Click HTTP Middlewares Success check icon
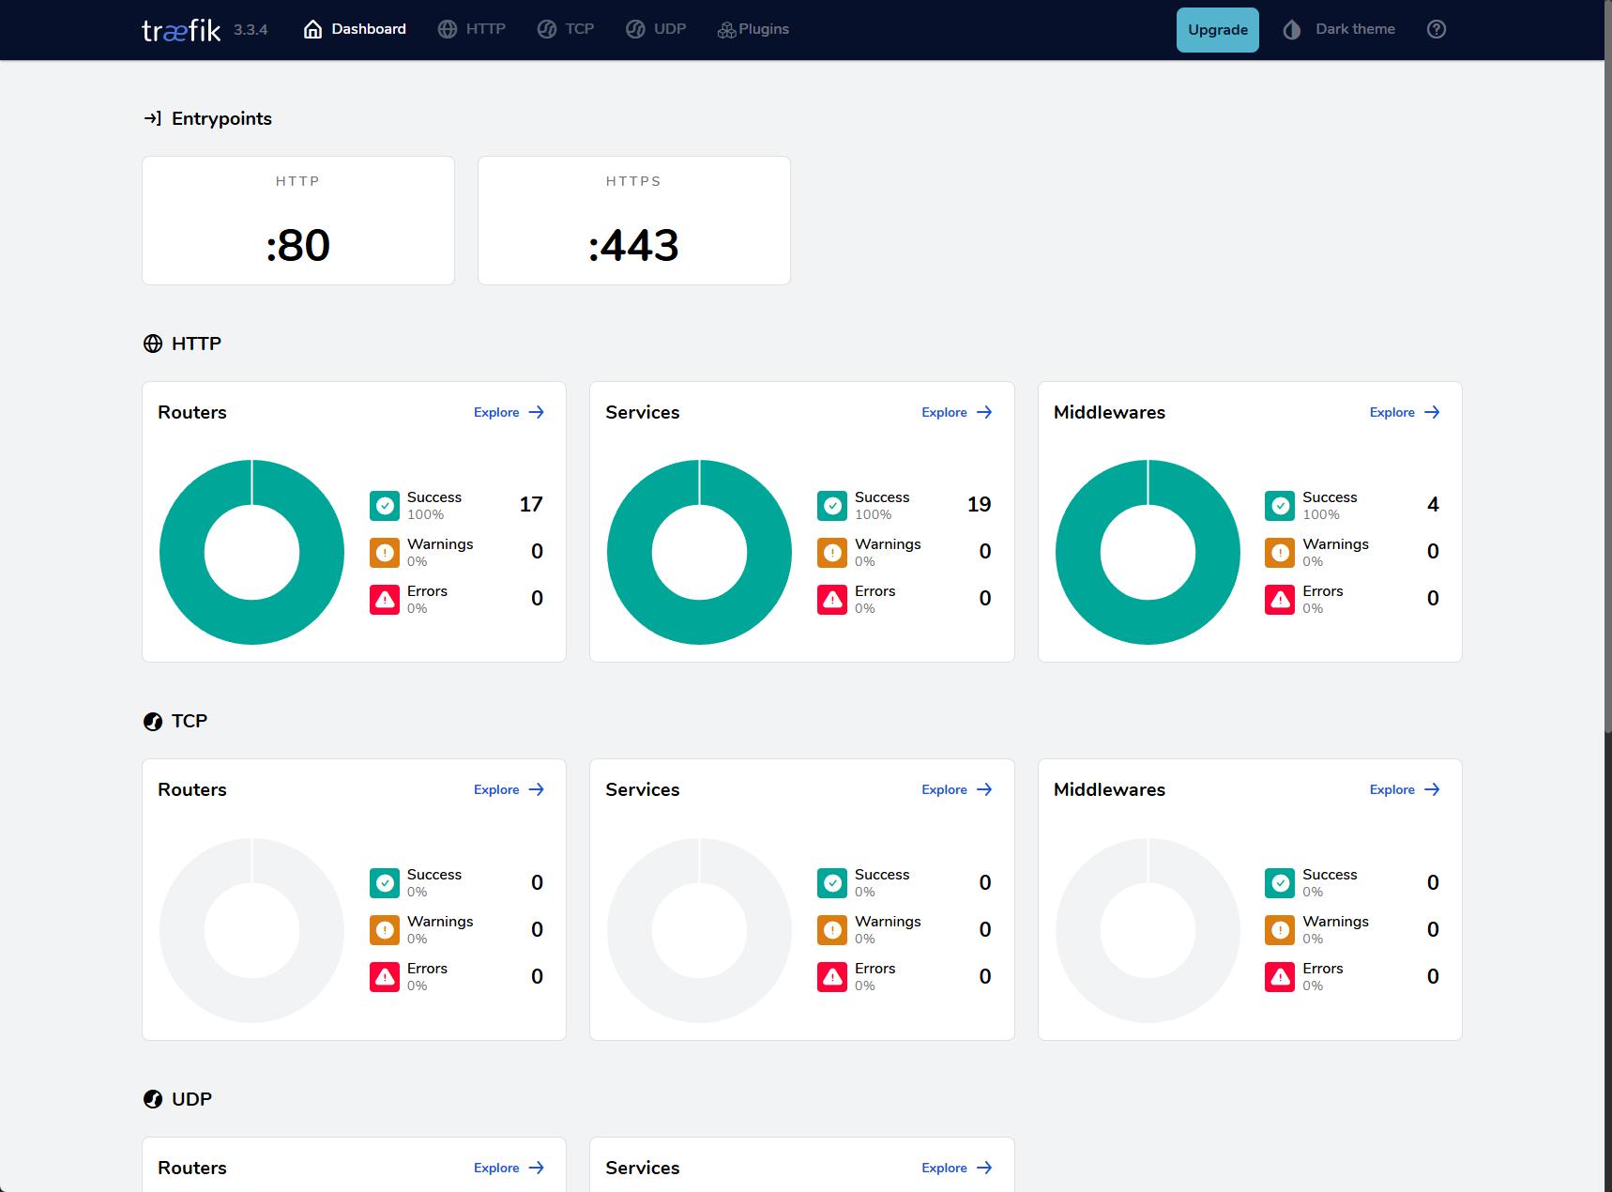Screen dimensions: 1612x1192 point(1280,506)
